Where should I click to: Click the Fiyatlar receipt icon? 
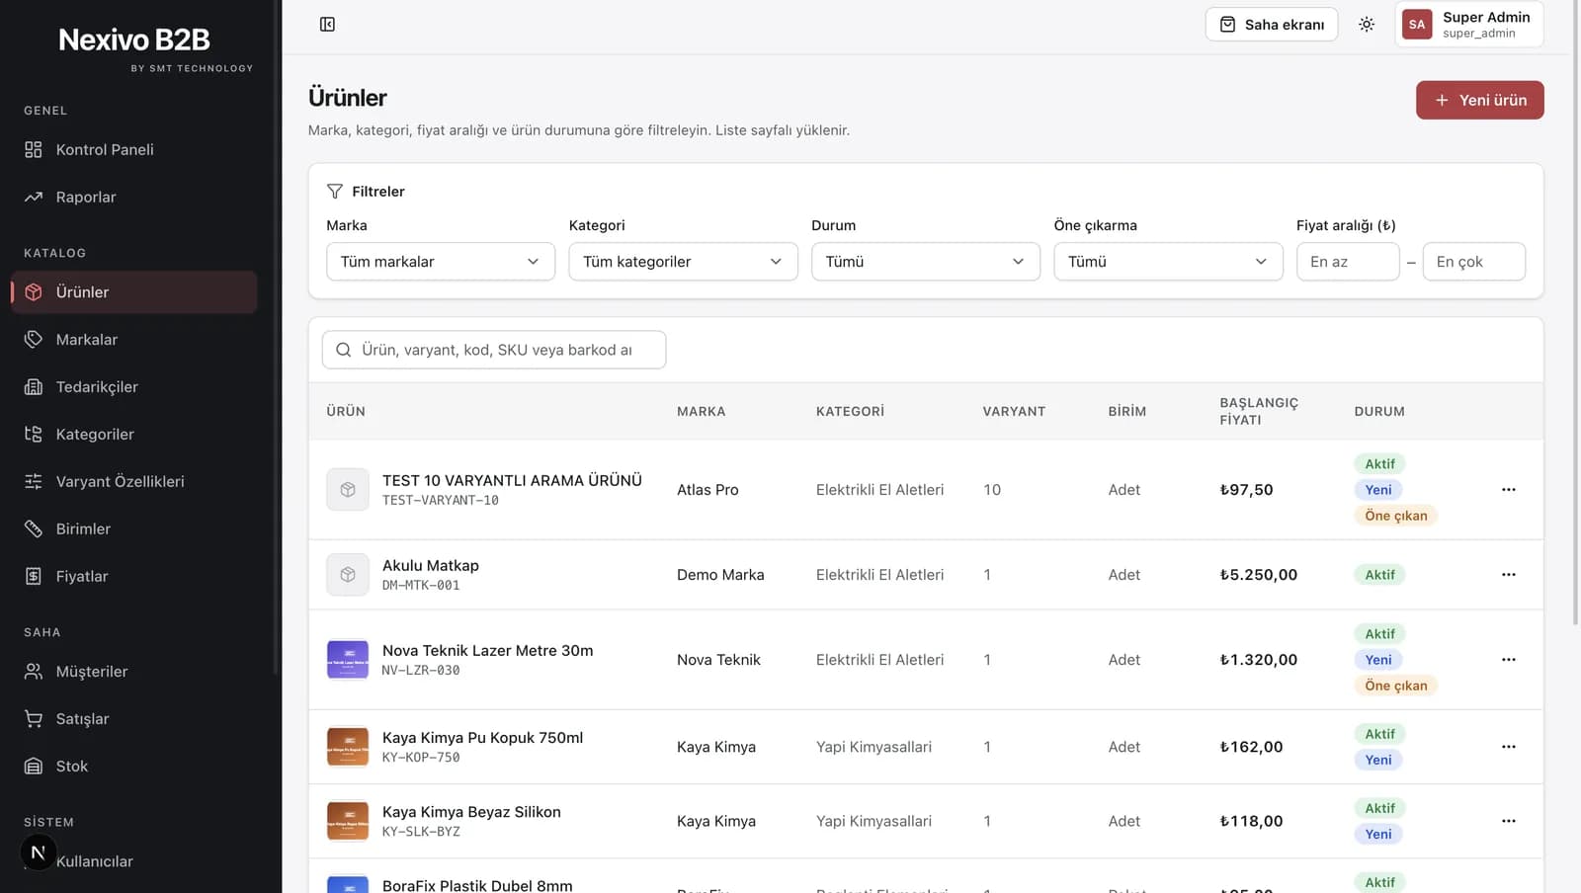[34, 576]
